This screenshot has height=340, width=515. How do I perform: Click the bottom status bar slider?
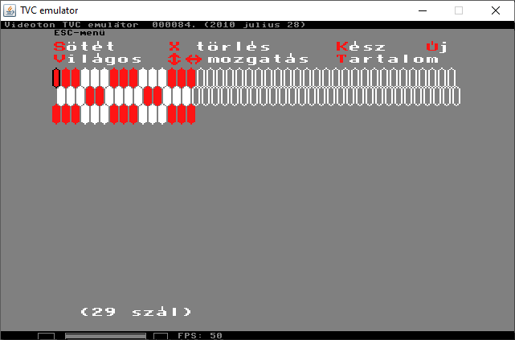coord(104,336)
